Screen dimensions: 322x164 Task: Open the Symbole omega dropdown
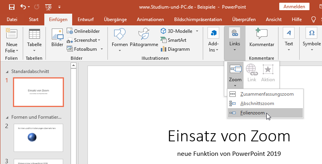pyautogui.click(x=311, y=39)
